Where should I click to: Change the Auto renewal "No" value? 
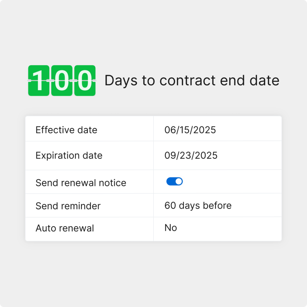[171, 228]
